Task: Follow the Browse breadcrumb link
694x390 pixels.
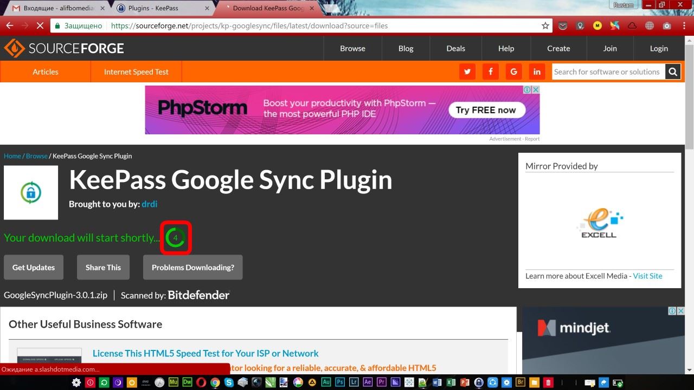Action: [37, 156]
